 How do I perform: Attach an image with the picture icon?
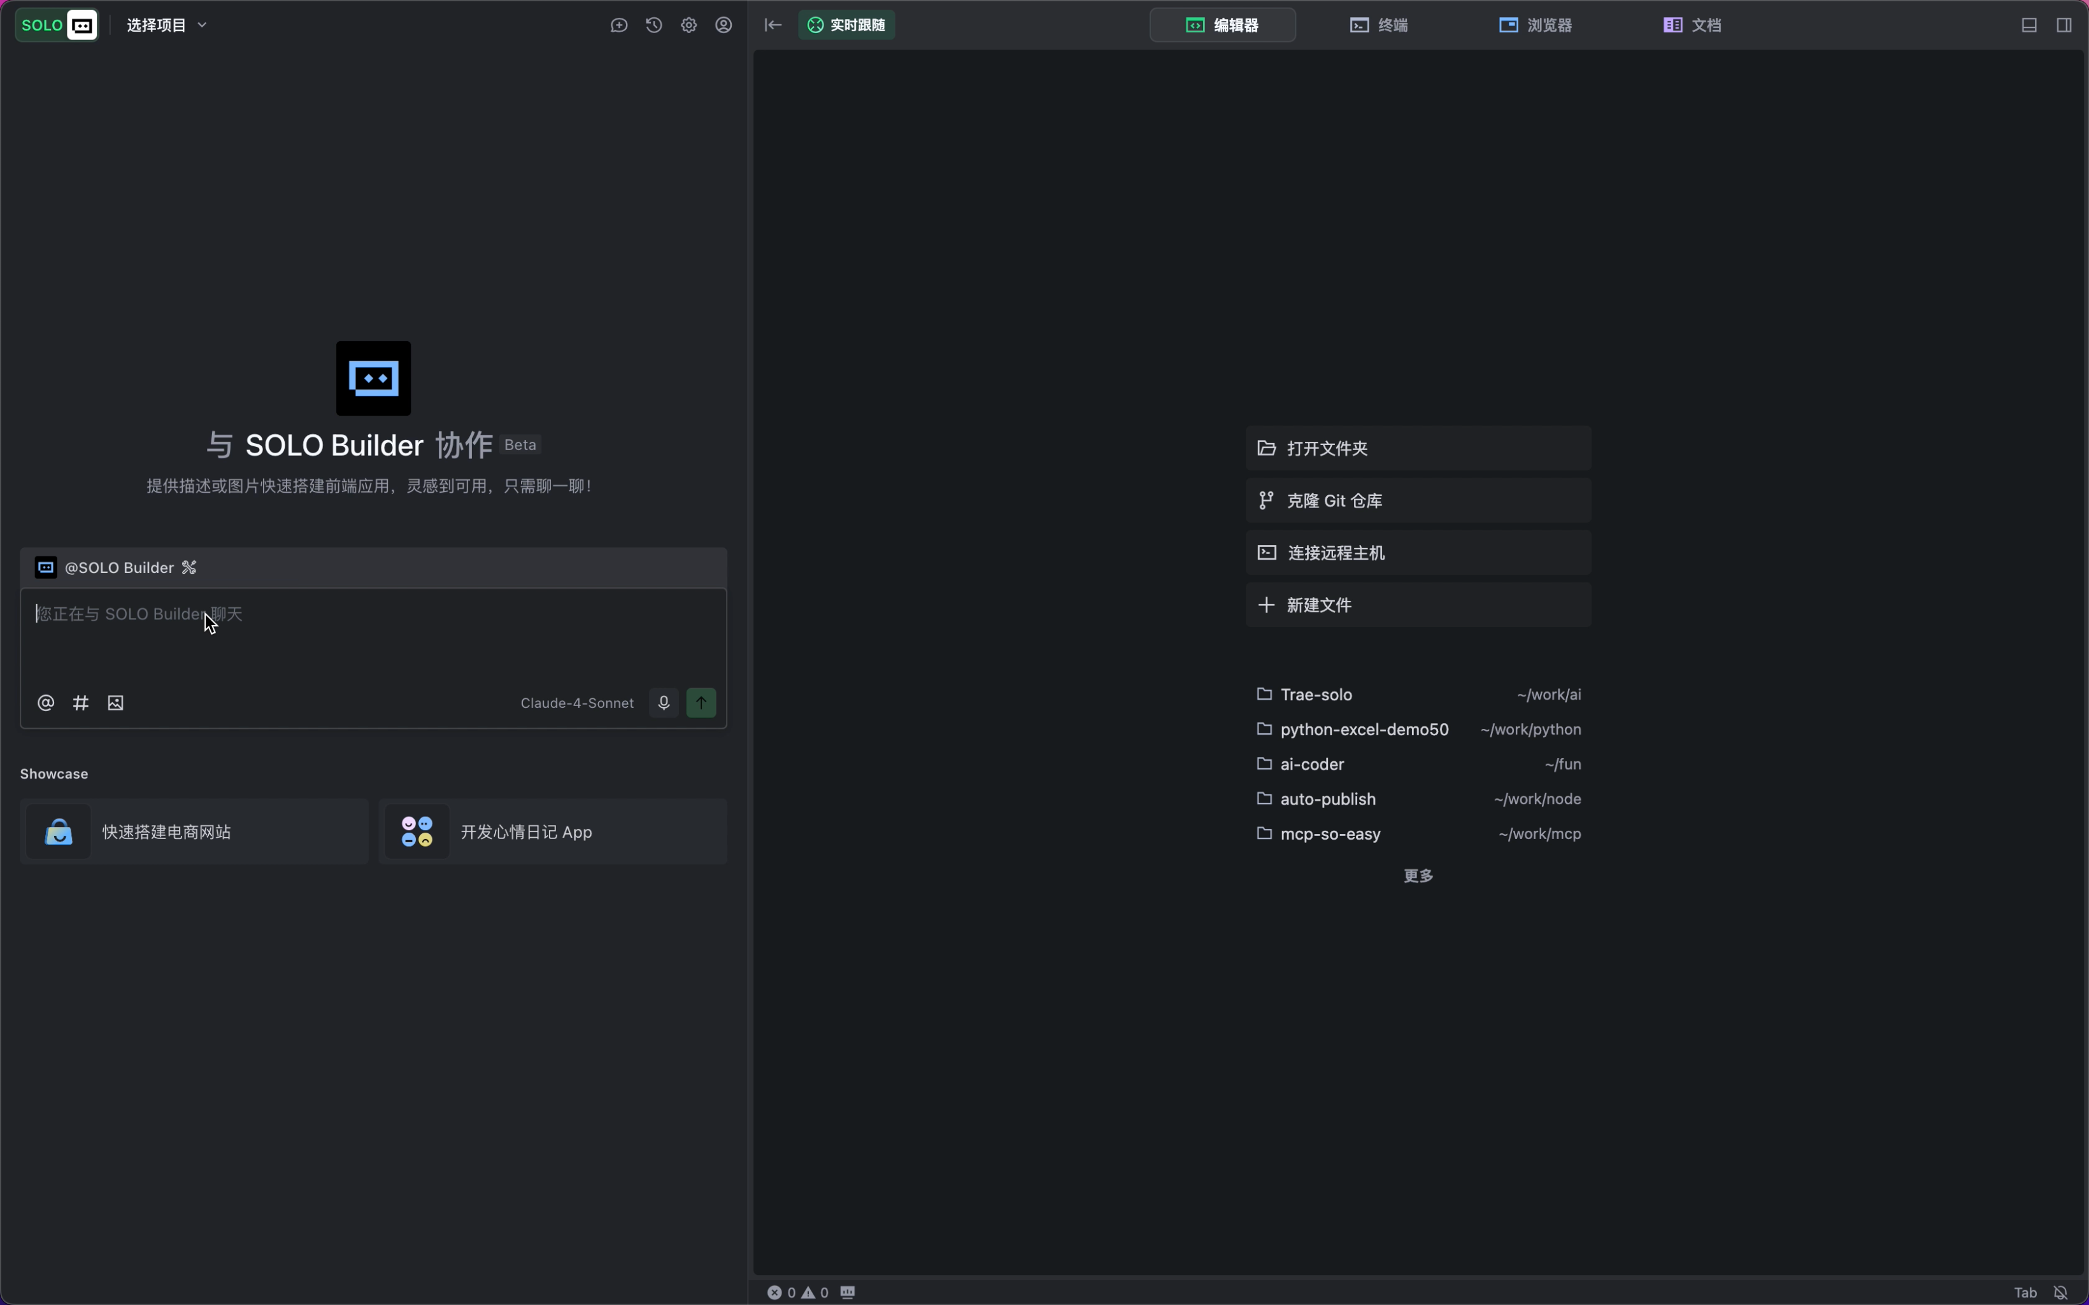[x=116, y=703]
